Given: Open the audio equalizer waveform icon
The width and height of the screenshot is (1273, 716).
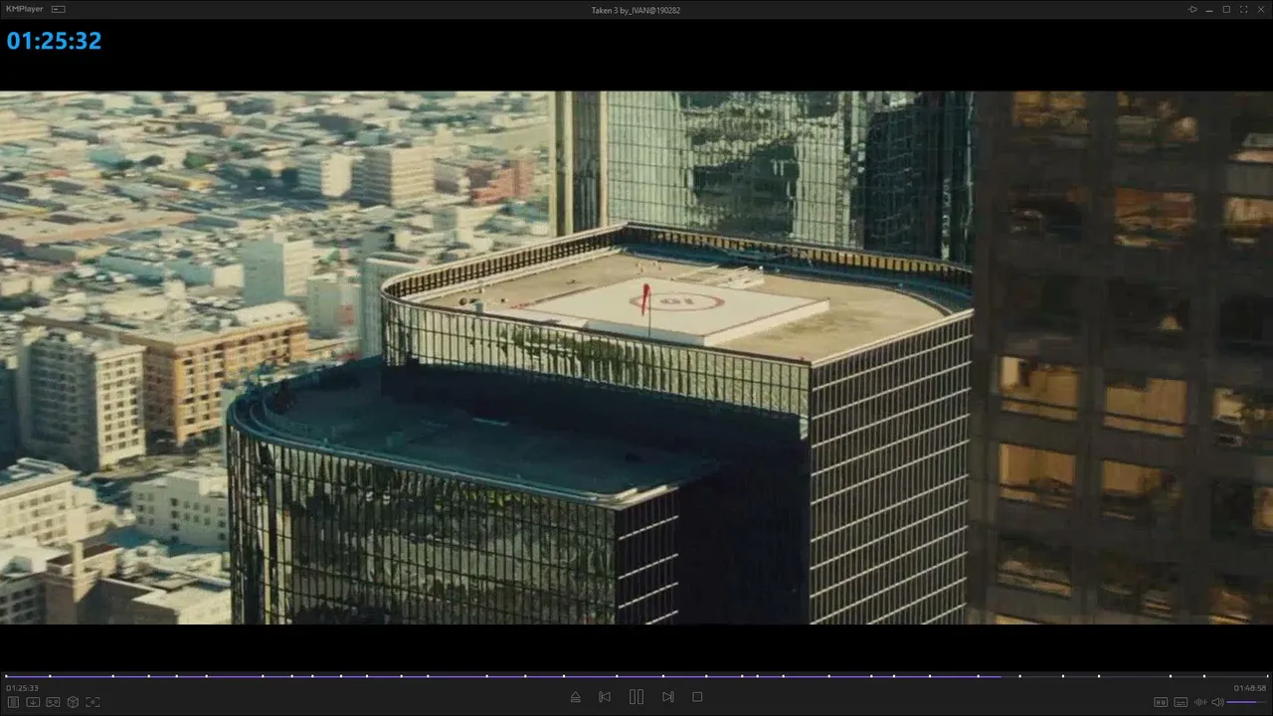Looking at the screenshot, I should coord(1200,702).
